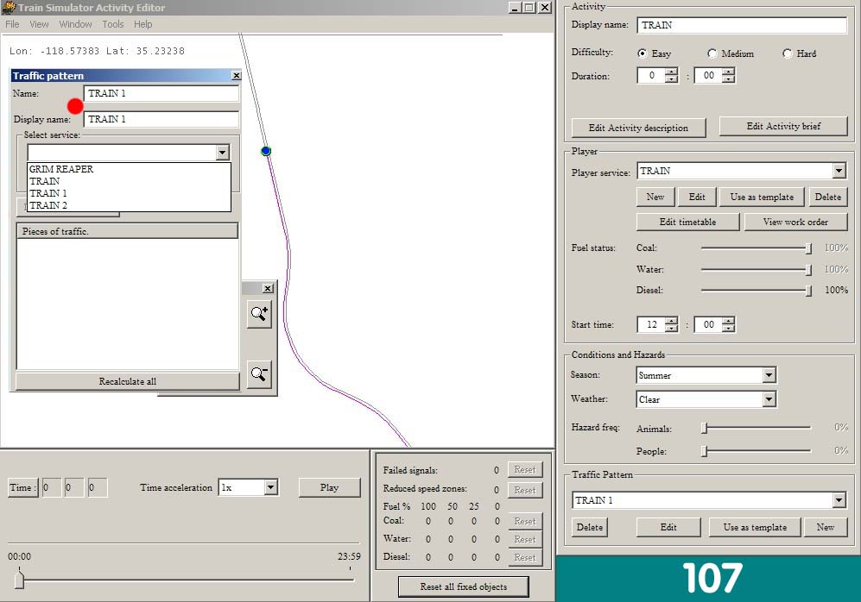Edit the player service
Screen dimensions: 861x602
pos(697,197)
